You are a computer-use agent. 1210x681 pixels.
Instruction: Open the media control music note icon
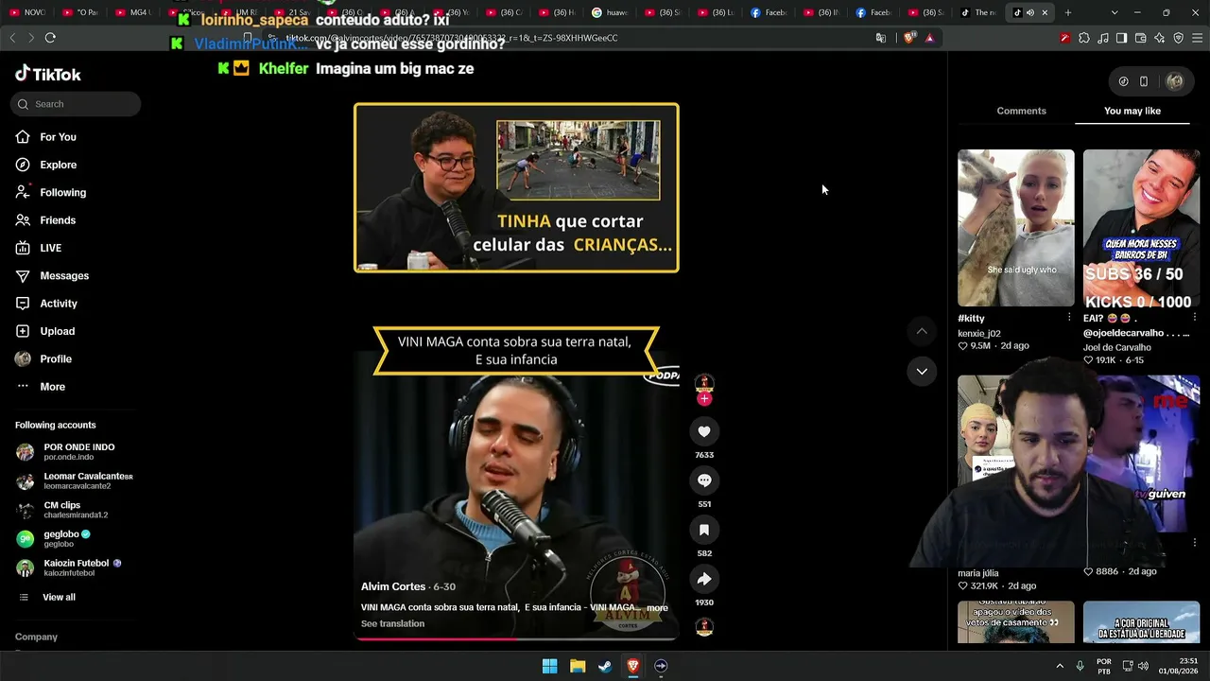click(1103, 38)
